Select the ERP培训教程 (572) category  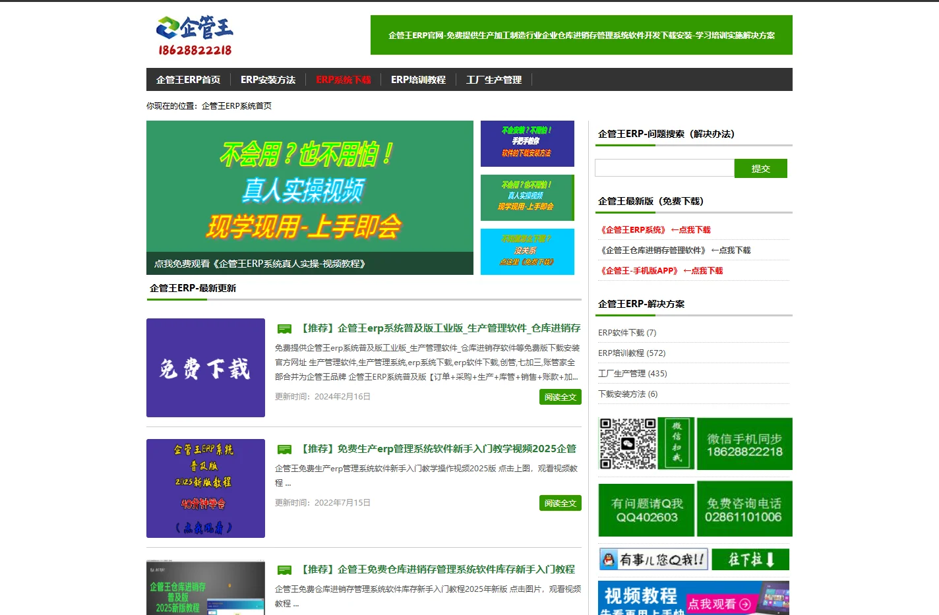pos(632,353)
